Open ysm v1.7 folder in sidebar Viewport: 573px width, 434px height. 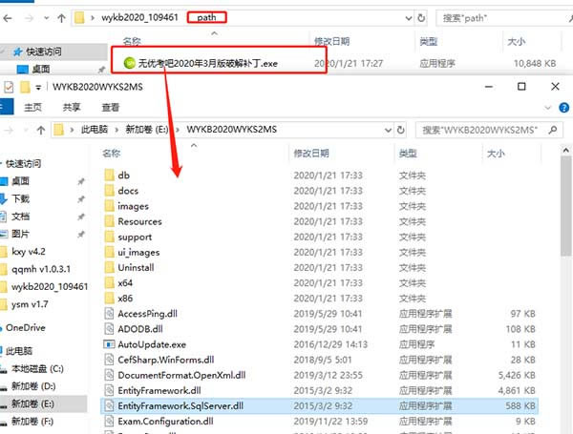(x=30, y=304)
